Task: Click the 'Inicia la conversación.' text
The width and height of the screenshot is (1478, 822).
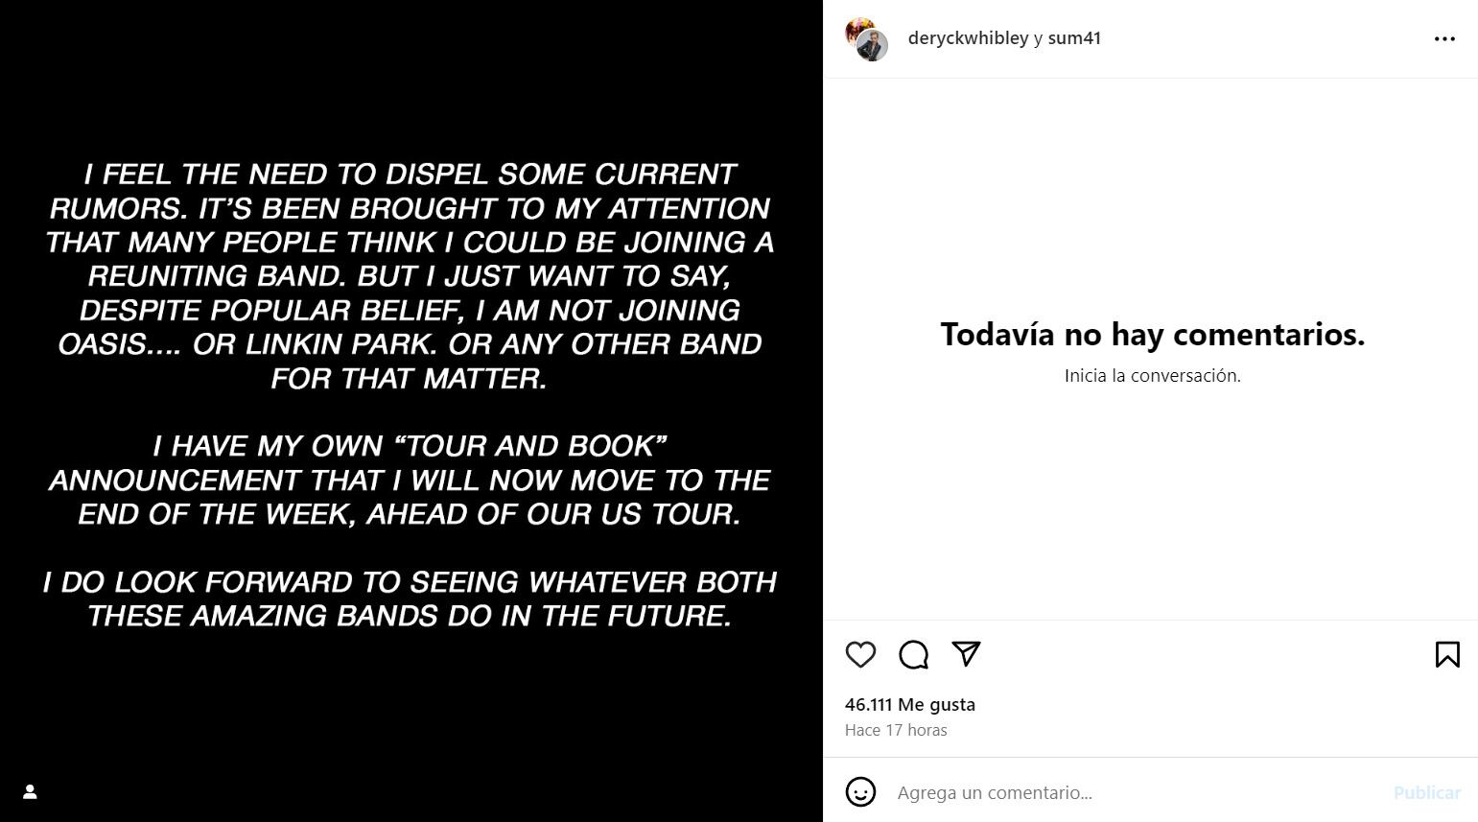Action: pyautogui.click(x=1152, y=376)
